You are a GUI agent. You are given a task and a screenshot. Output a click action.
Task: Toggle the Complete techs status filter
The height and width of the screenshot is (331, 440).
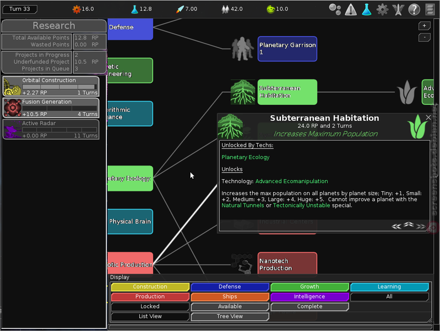[309, 307]
